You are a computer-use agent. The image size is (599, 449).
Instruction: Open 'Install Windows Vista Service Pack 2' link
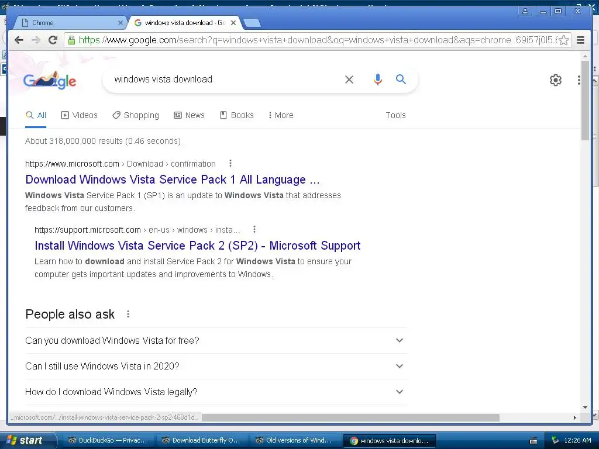198,246
